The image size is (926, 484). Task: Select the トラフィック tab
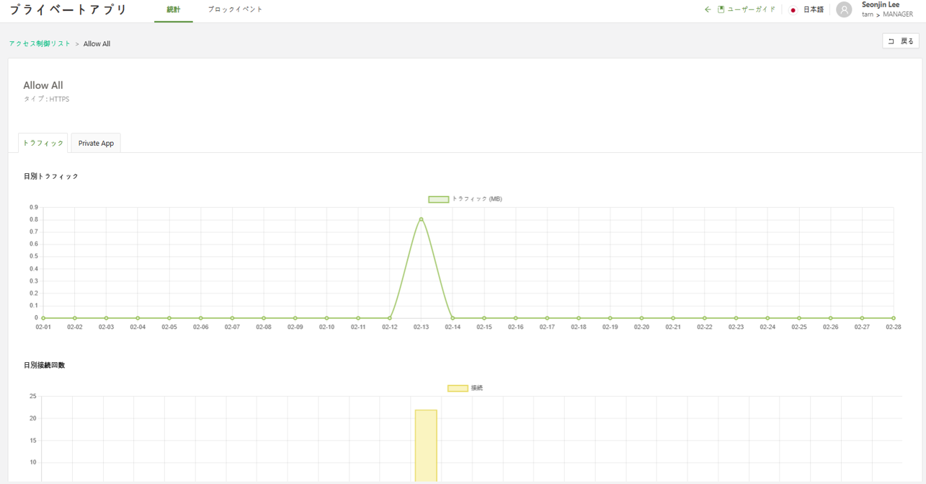tap(43, 144)
